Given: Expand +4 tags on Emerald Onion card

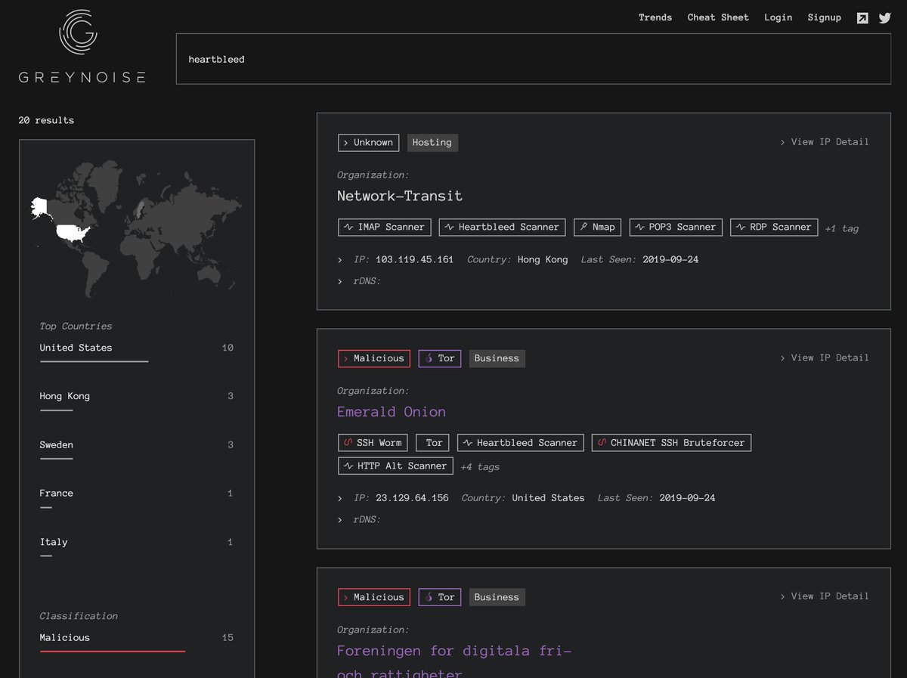Looking at the screenshot, I should [x=480, y=467].
